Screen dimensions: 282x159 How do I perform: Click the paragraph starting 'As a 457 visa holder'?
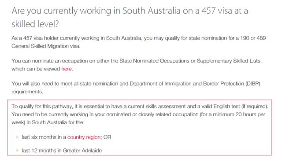138,42
